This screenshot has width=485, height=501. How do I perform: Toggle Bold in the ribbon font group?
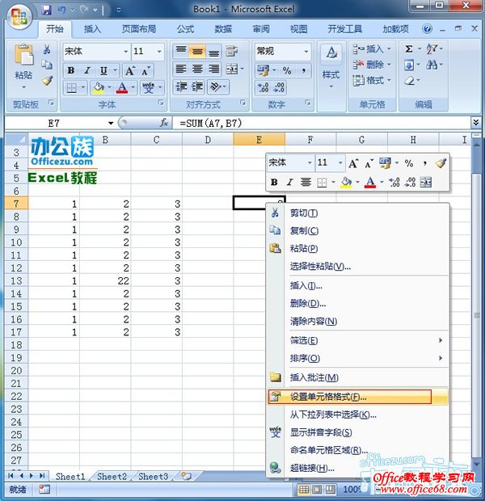pos(71,70)
